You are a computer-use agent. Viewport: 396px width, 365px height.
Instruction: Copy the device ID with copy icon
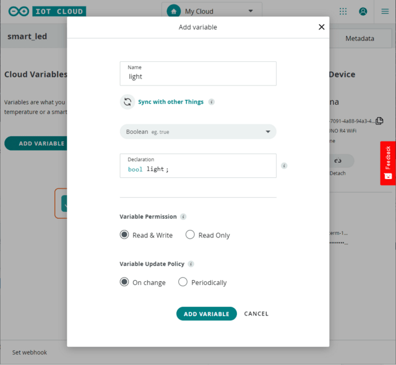click(x=379, y=121)
